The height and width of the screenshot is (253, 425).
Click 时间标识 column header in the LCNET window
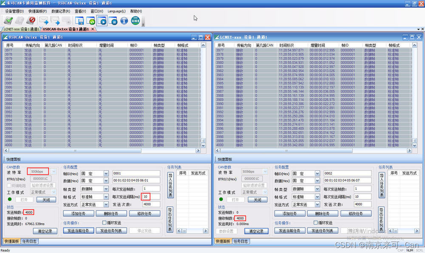pyautogui.click(x=293, y=45)
